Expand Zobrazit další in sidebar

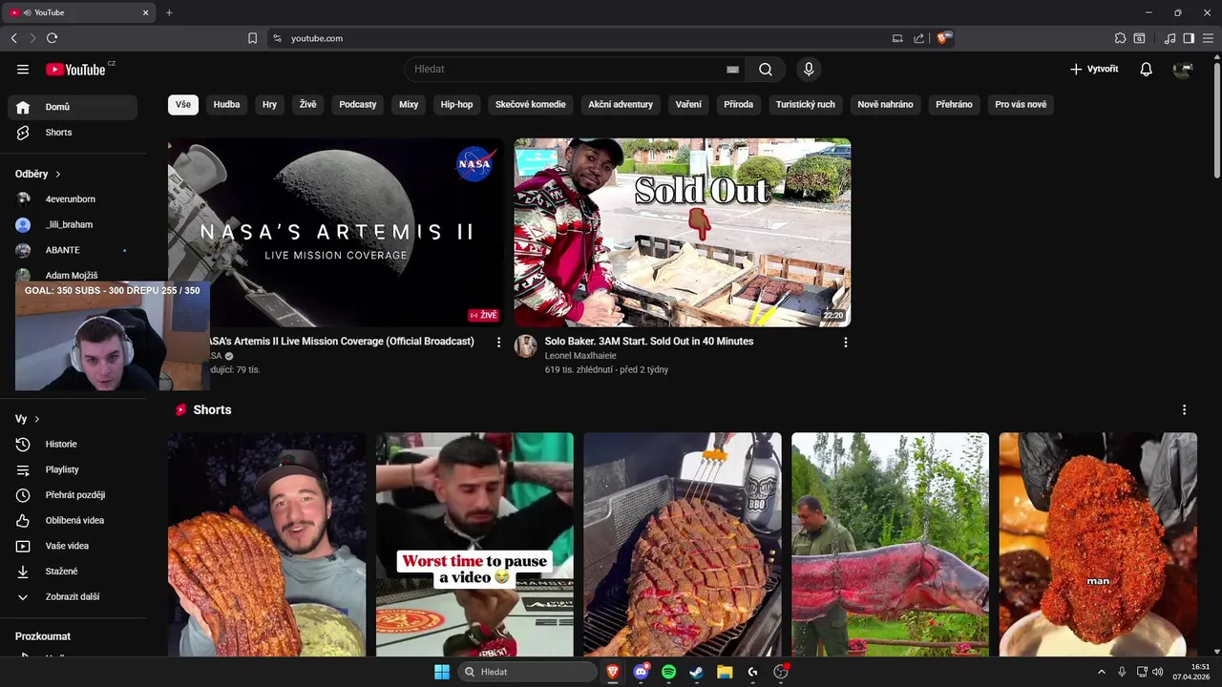point(73,597)
